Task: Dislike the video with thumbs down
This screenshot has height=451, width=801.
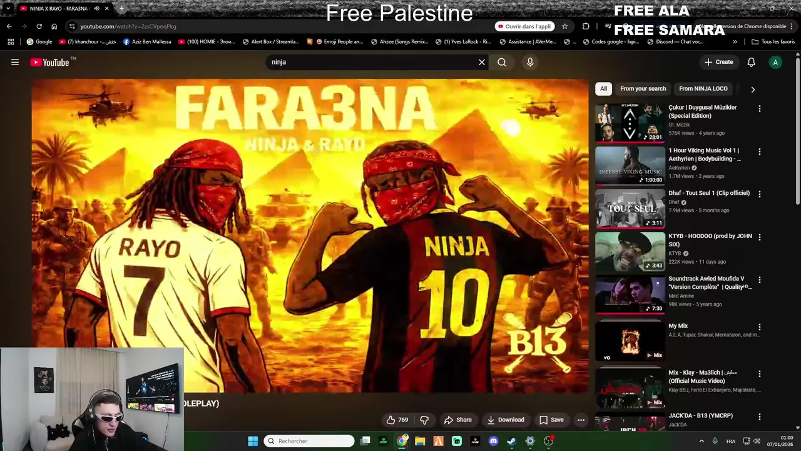Action: click(424, 420)
